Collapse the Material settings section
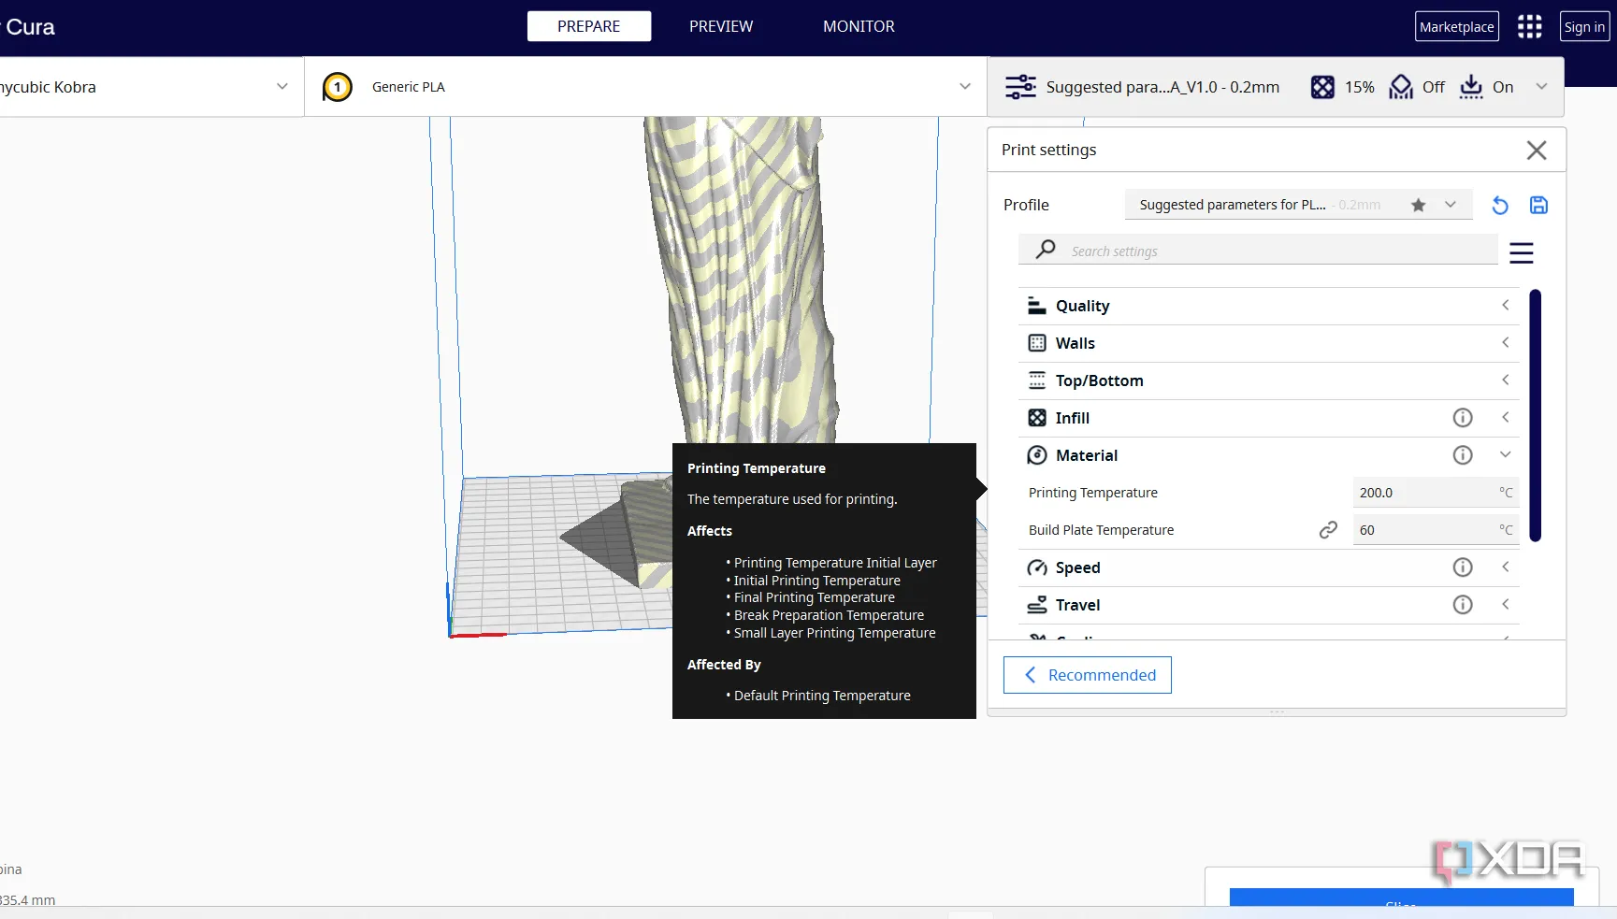This screenshot has width=1617, height=919. click(x=1506, y=454)
